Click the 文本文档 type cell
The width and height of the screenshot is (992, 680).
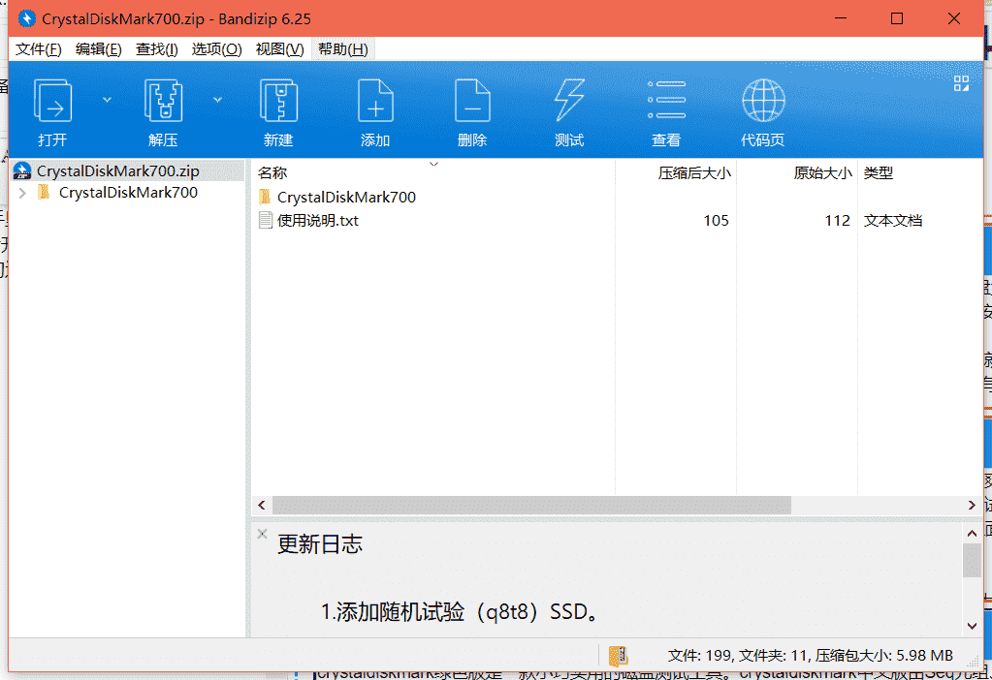pos(893,221)
